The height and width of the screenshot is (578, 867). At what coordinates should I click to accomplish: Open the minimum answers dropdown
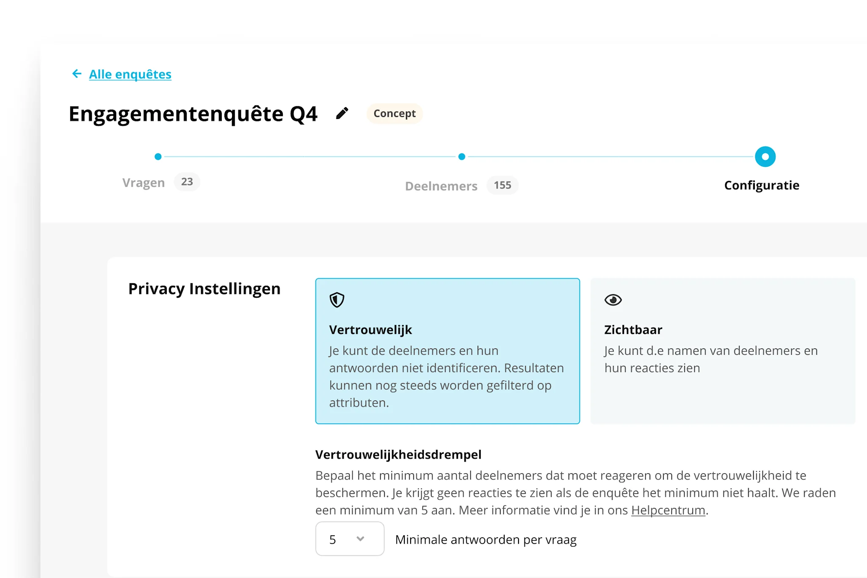(349, 539)
